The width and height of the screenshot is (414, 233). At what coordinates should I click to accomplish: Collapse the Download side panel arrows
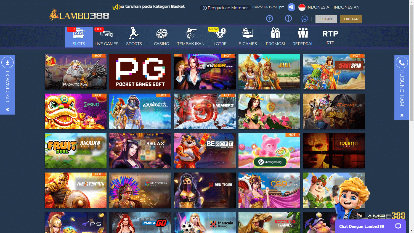pyautogui.click(x=7, y=109)
